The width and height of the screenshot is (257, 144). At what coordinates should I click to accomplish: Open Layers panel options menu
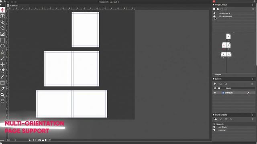[x=253, y=79]
